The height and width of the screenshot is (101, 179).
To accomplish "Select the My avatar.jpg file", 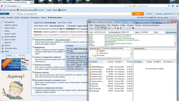I will pos(96,89).
